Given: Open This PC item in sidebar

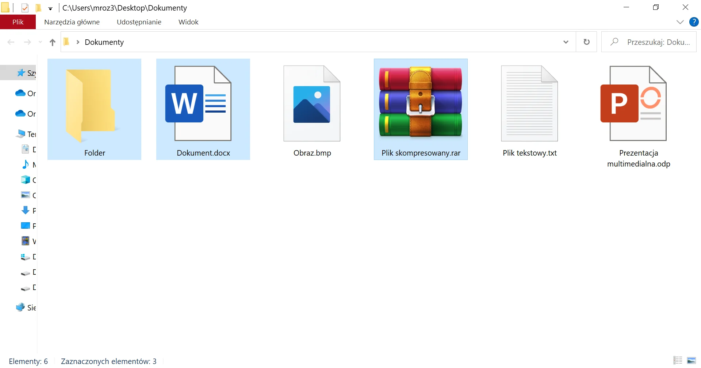Looking at the screenshot, I should point(20,134).
